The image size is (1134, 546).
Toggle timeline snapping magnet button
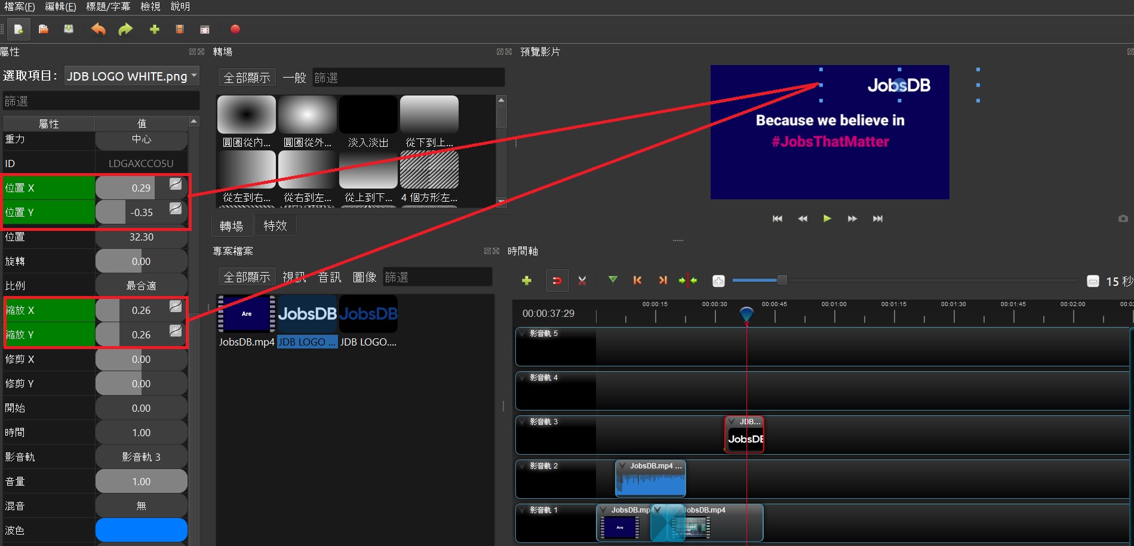tap(557, 280)
